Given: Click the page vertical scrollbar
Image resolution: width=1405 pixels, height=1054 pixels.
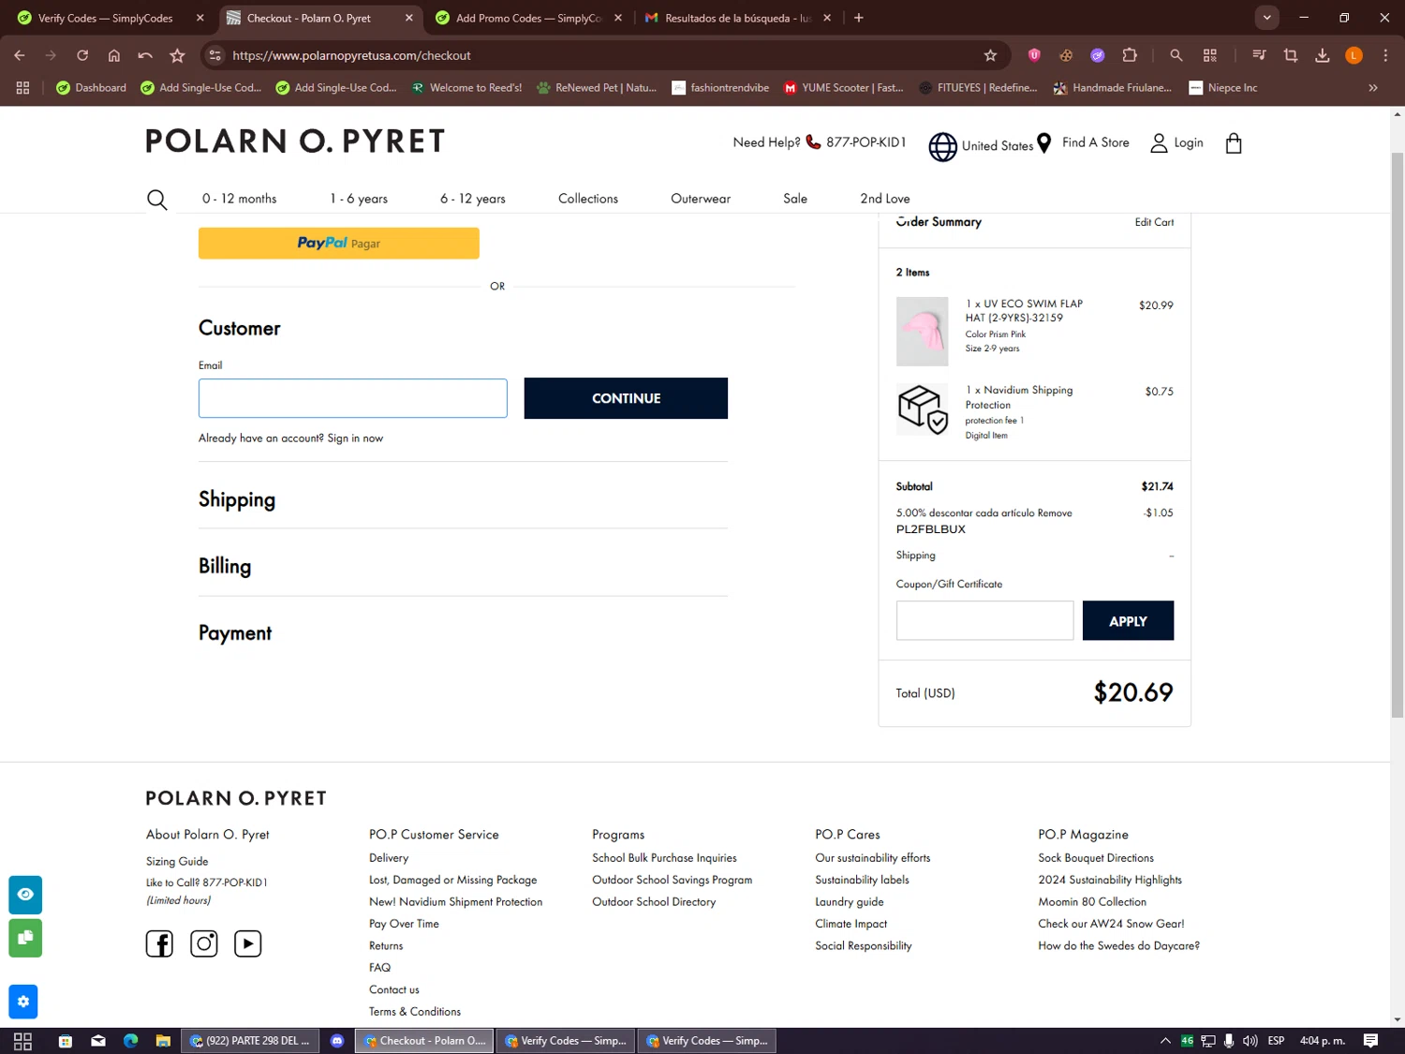Looking at the screenshot, I should [x=1398, y=436].
